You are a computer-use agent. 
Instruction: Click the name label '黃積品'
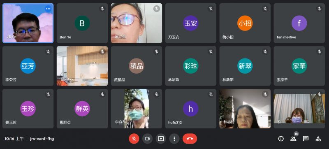119,80
